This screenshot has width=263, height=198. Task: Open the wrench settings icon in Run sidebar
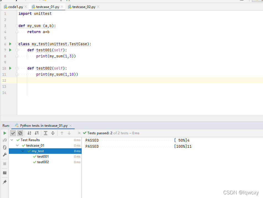tap(5, 154)
